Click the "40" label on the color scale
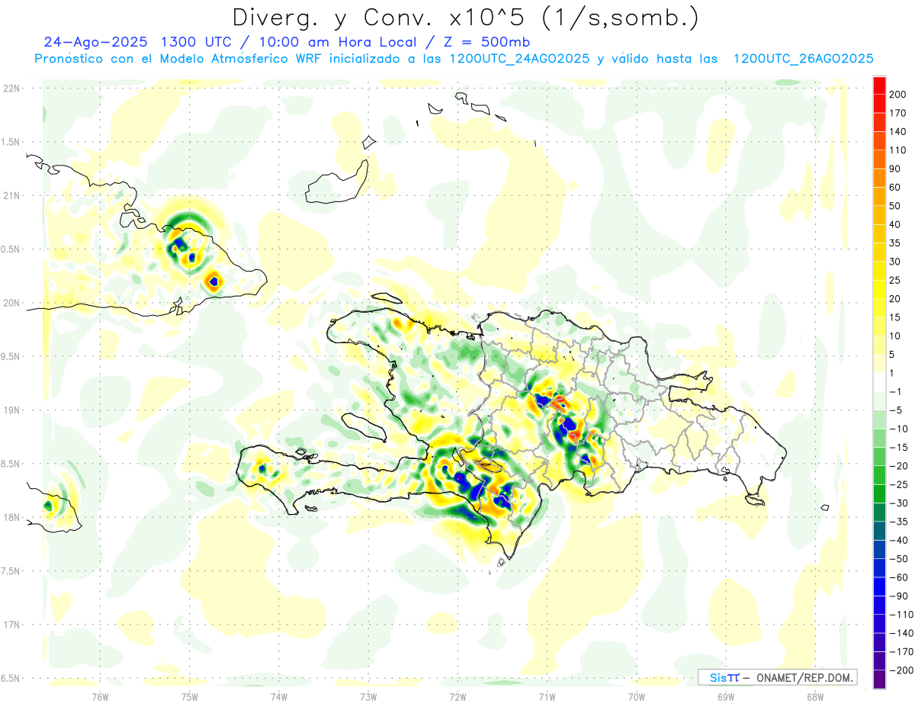 pyautogui.click(x=894, y=224)
